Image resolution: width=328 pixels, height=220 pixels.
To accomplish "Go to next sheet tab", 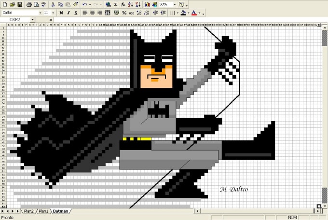I will [13, 211].
